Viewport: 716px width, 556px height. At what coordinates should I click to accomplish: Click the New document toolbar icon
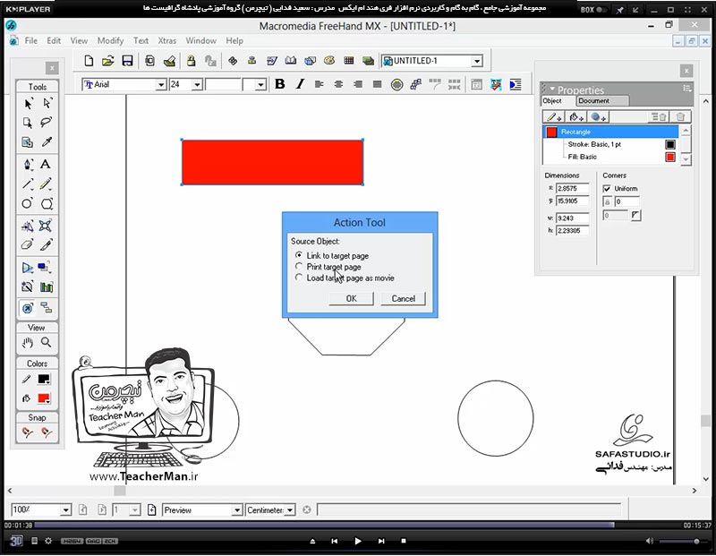89,60
